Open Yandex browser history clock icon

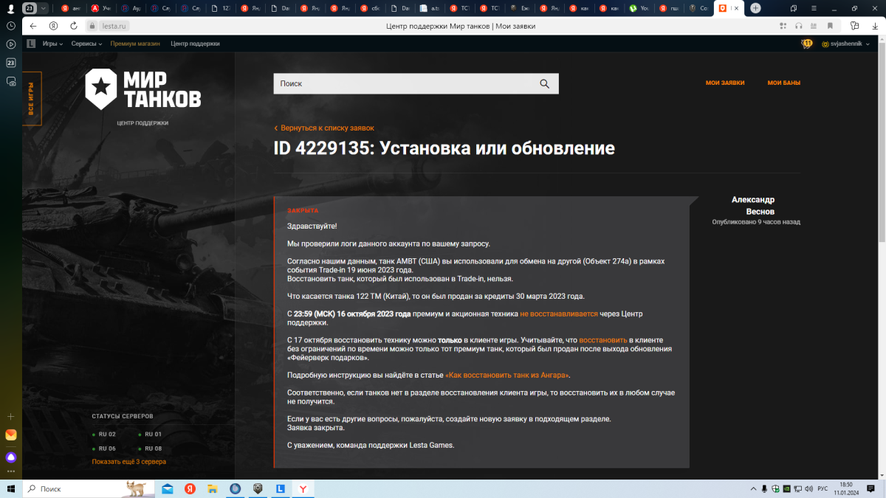[11, 26]
